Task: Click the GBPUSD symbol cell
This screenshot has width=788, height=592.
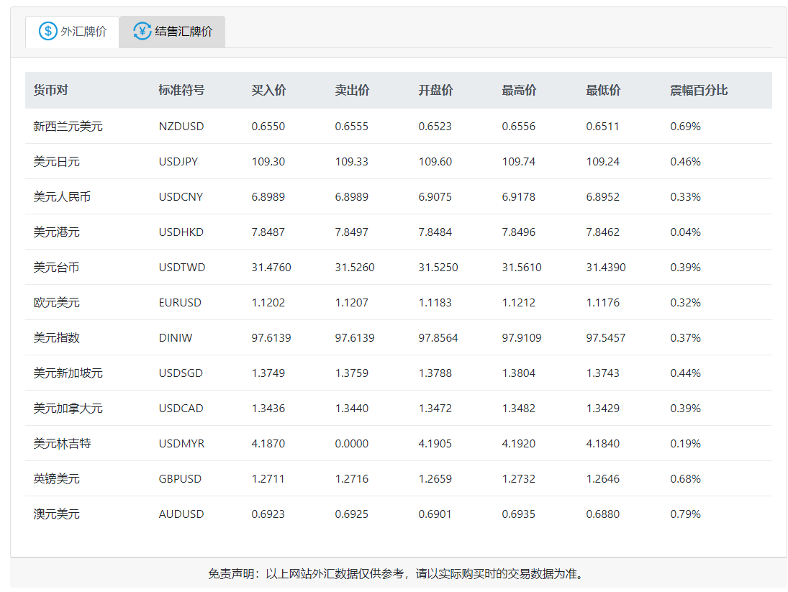Action: coord(180,478)
